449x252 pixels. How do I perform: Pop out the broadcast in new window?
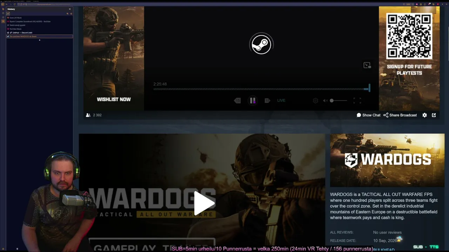click(x=434, y=115)
